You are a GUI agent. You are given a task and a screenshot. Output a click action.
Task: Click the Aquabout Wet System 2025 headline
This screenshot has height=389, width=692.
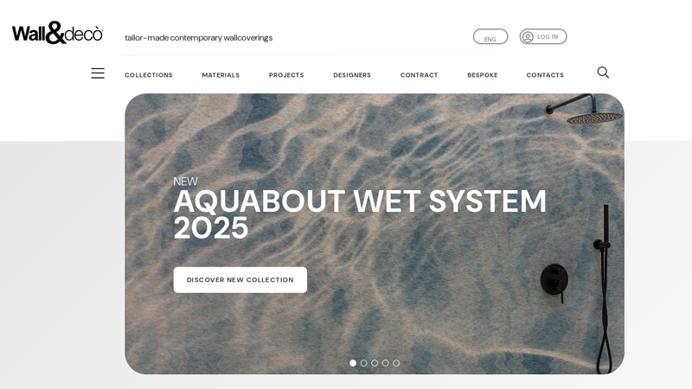point(360,214)
